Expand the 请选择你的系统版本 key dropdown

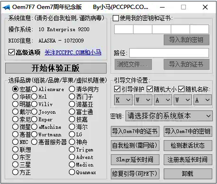pyautogui.click(x=169, y=116)
